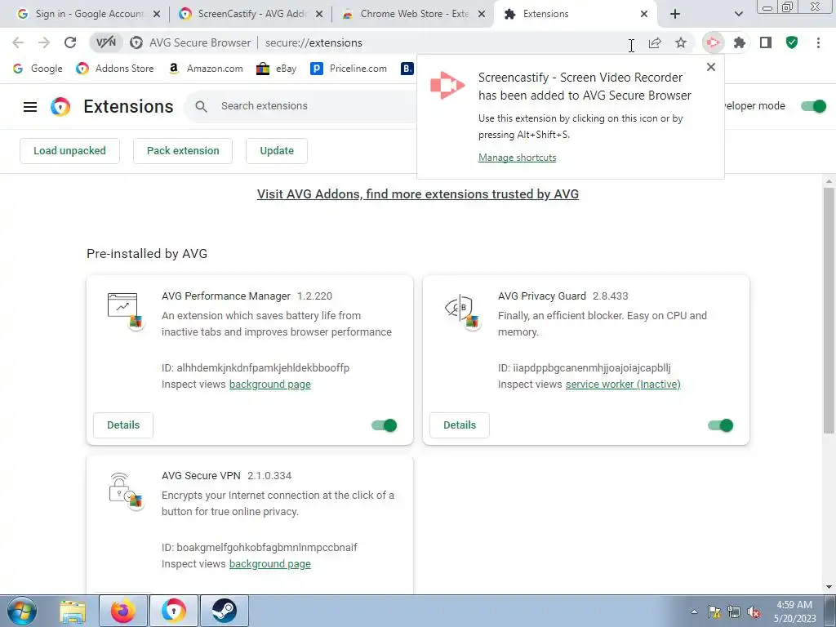
Task: Toggle Developer mode switch
Action: pos(814,106)
